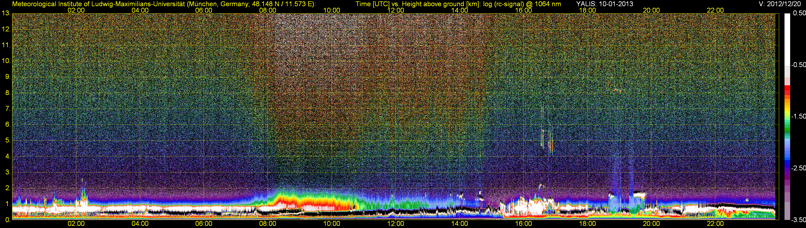Click the 06:00 label on the bottom time axis
Screen dimensions: 806x228
pos(204,224)
